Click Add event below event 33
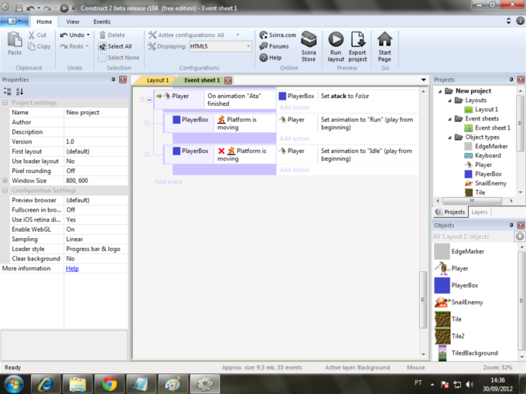 169,182
